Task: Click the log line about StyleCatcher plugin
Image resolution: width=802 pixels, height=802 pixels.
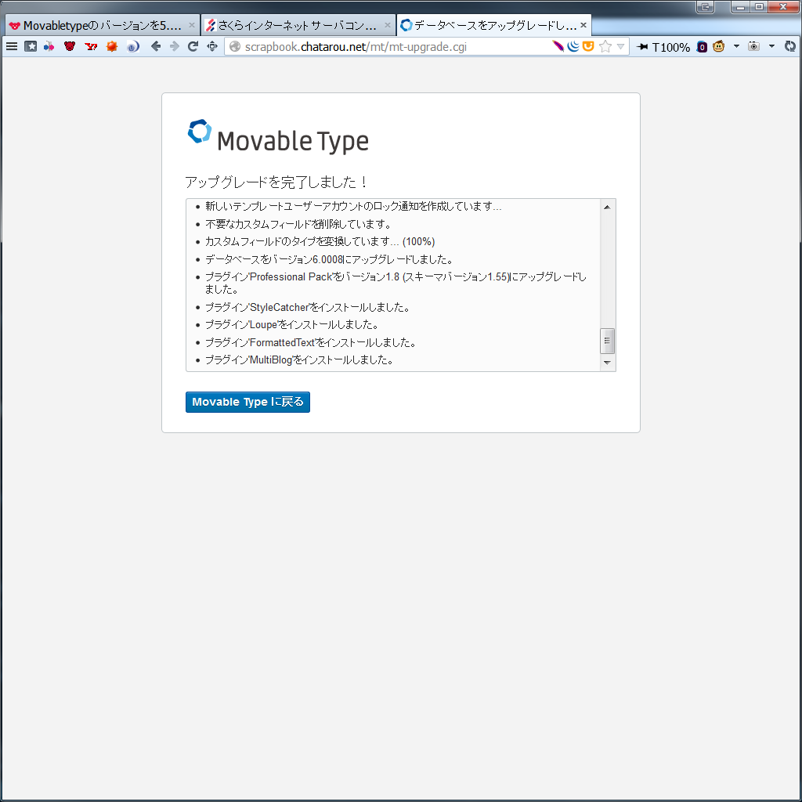Action: [307, 307]
